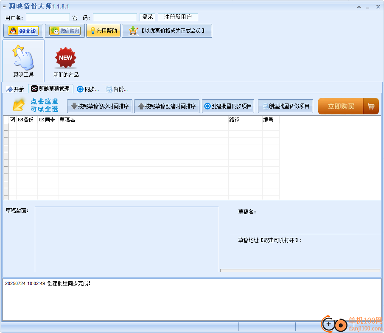Click the 同步 column header
The height and width of the screenshot is (333, 384).
coord(48,120)
